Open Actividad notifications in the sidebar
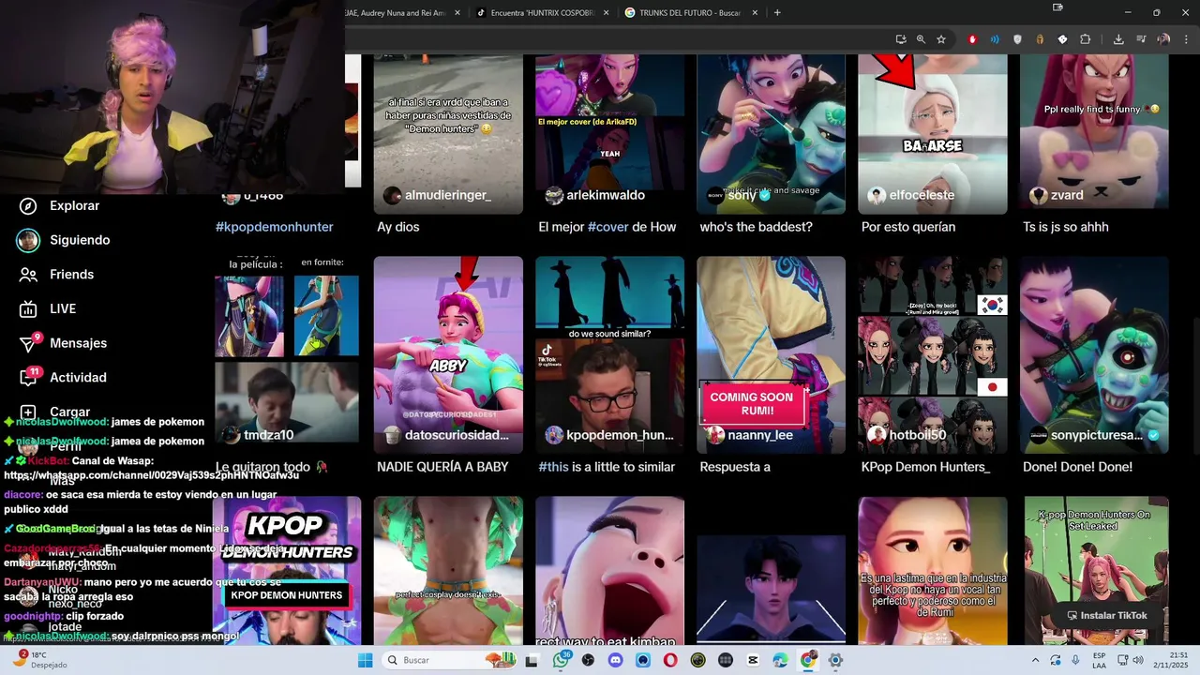Screen dimensions: 1200x675 [64, 377]
